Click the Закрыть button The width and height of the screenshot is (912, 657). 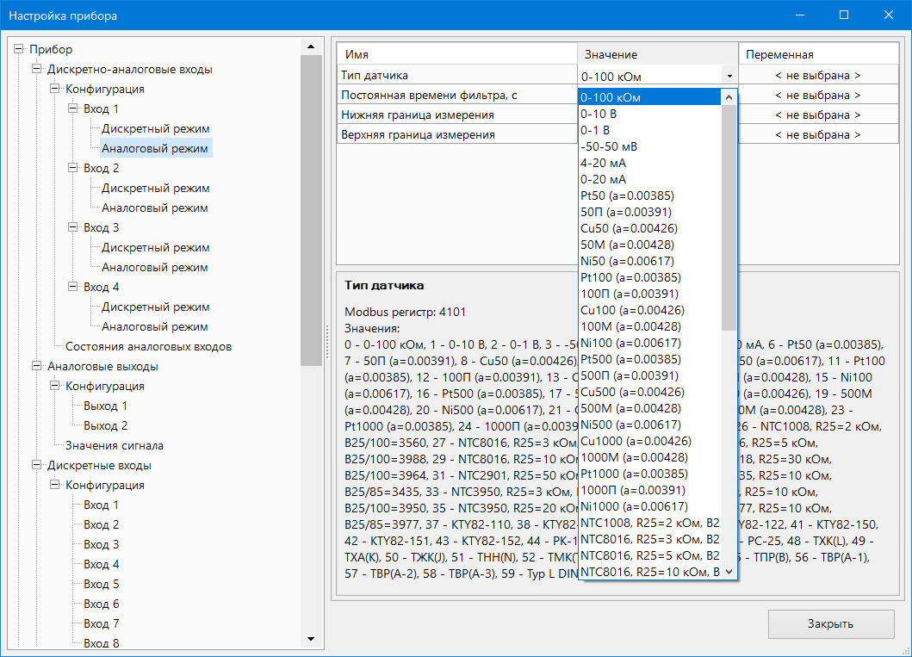click(830, 624)
